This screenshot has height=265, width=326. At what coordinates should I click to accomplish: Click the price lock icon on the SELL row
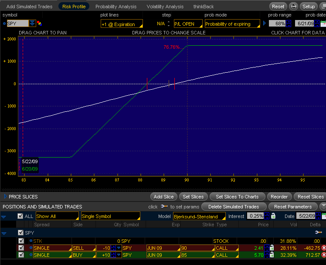click(x=272, y=248)
